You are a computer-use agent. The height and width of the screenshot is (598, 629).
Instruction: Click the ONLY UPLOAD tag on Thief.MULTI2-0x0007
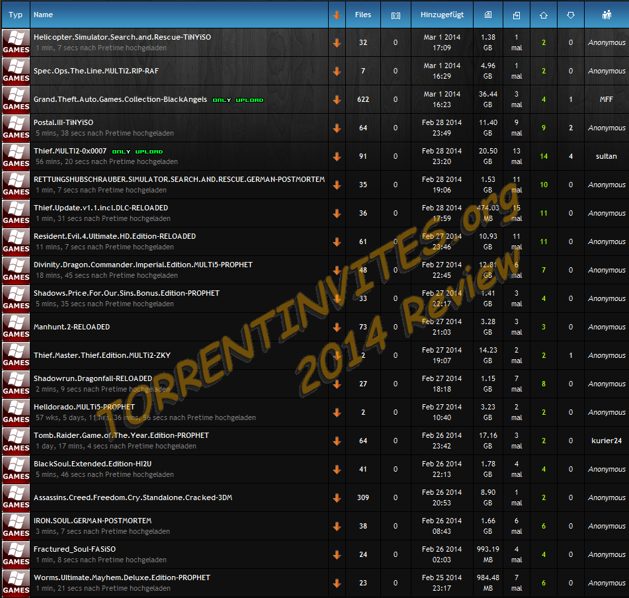[138, 151]
